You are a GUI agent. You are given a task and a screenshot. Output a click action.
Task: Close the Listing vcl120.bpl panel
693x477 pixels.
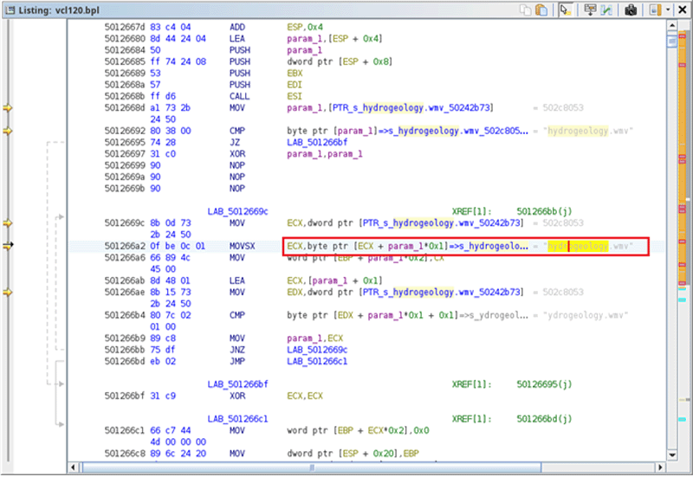[x=682, y=10]
